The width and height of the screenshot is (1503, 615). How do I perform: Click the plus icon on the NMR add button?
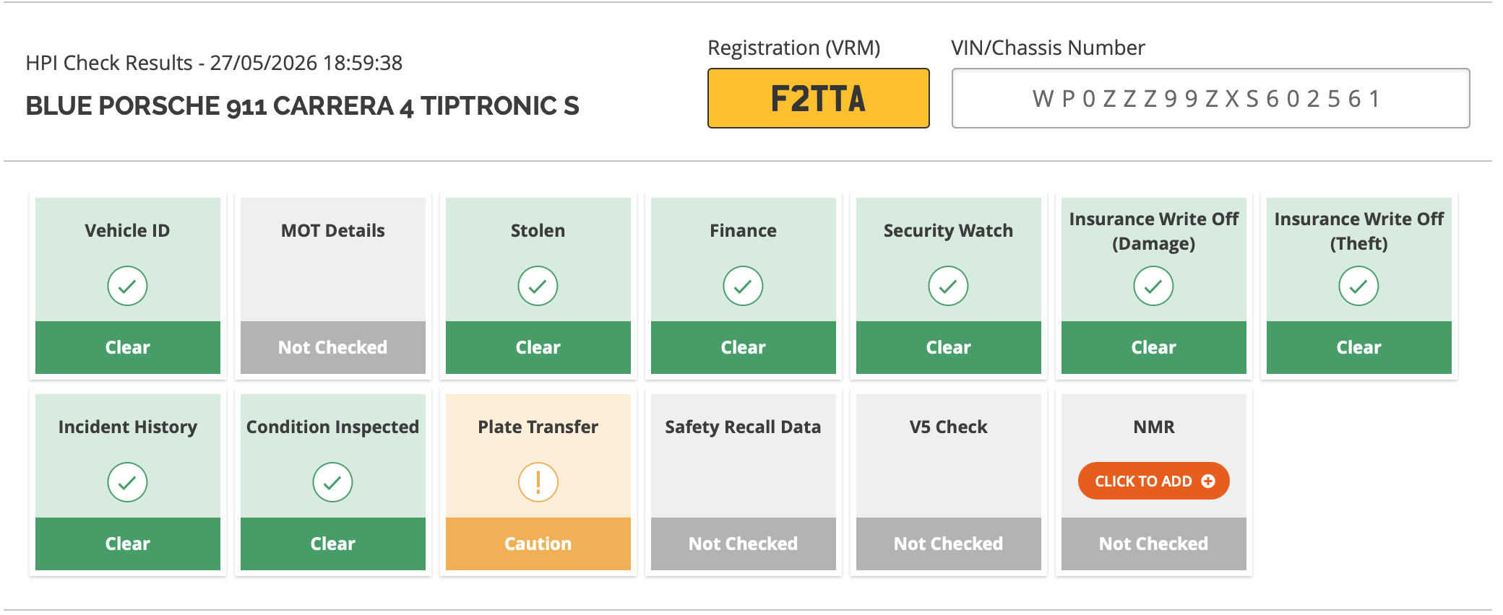[x=1208, y=481]
